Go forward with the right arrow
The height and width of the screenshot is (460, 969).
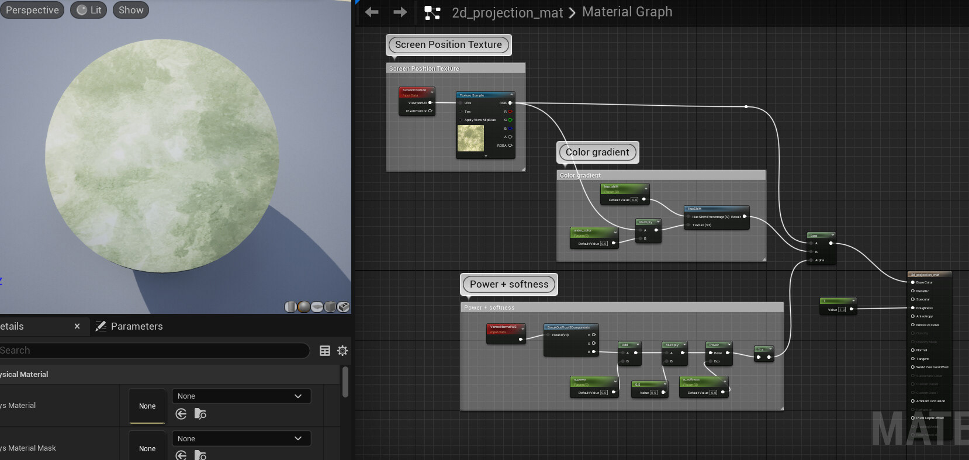[x=400, y=12]
